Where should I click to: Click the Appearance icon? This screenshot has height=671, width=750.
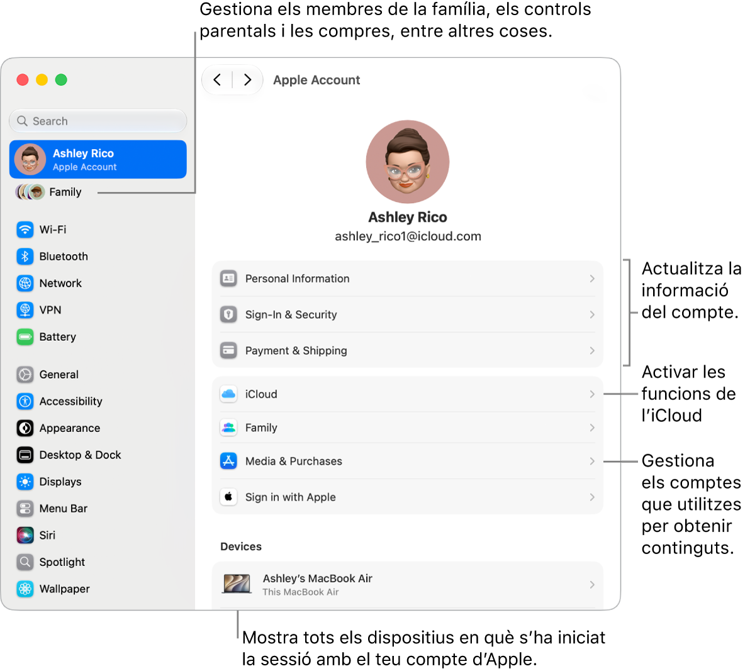tap(25, 428)
